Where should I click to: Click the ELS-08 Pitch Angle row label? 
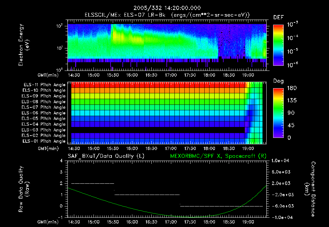pyautogui.click(x=43, y=102)
